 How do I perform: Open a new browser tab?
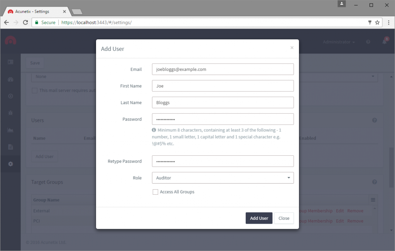[77, 12]
